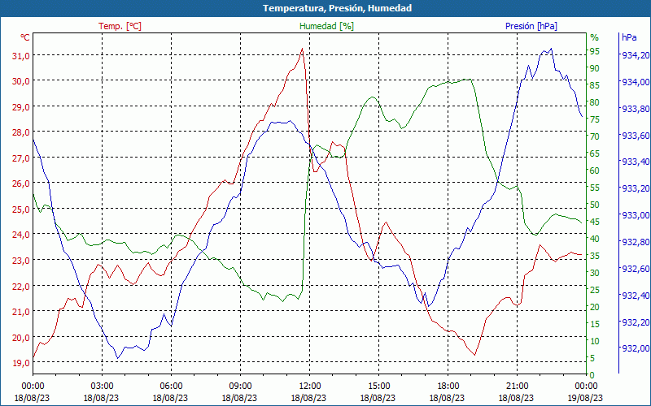The image size is (651, 406).
Task: Select humidity axis tick 35
Action: 595,256
